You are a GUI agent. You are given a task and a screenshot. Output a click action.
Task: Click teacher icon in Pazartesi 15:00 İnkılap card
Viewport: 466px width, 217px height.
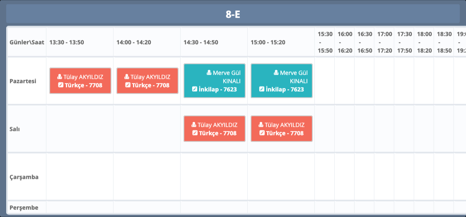pos(276,73)
